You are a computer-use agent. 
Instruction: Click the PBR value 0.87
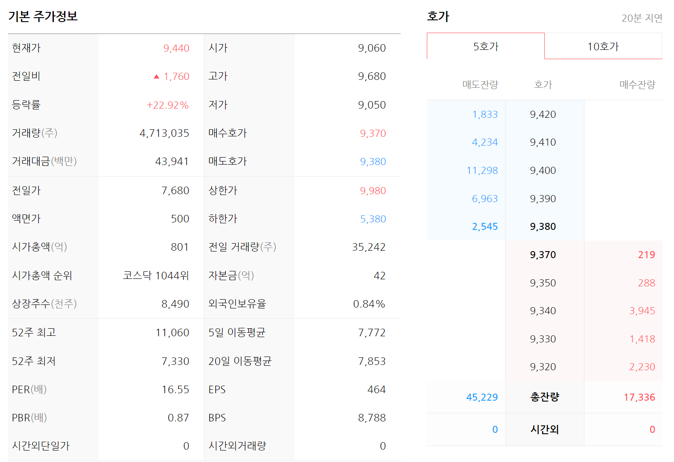[x=178, y=418]
